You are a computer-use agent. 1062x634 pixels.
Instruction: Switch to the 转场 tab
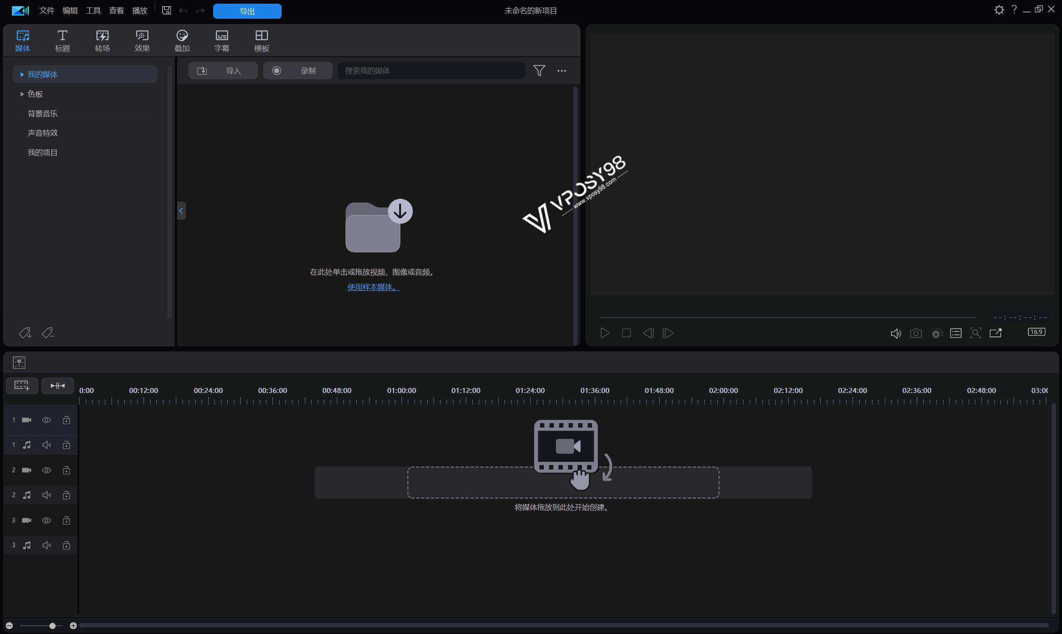tap(102, 41)
